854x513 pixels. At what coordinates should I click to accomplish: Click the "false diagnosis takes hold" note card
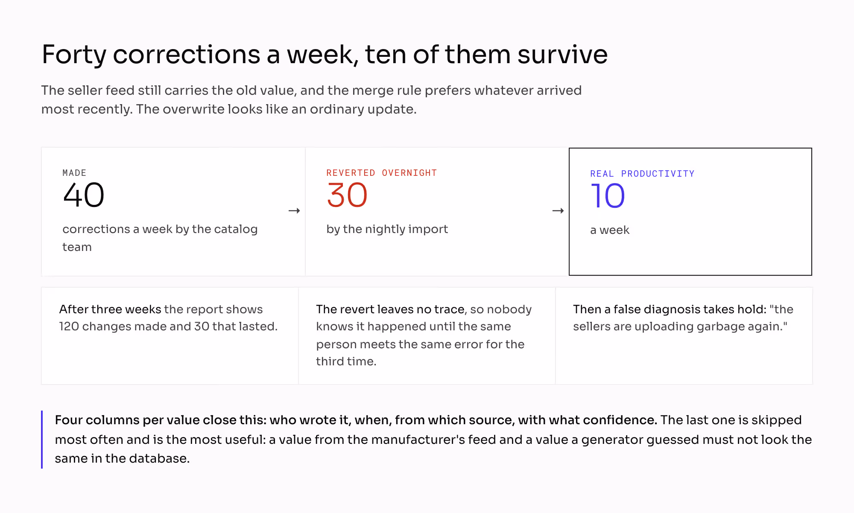click(x=684, y=336)
